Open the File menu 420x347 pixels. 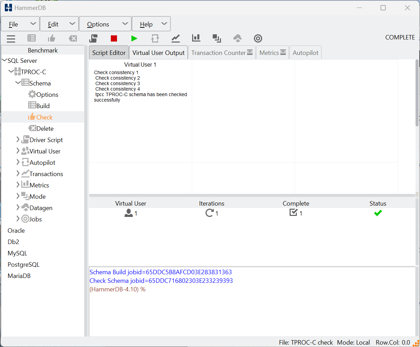click(x=20, y=24)
